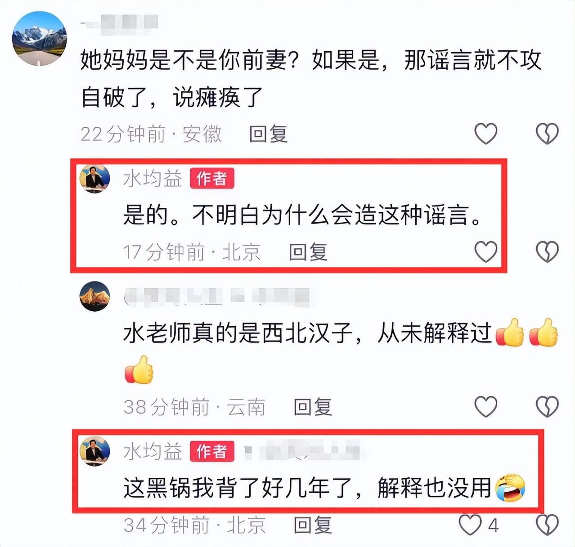Reply to the 38分钟前 Yunnan comment
The image size is (575, 547).
pyautogui.click(x=313, y=407)
